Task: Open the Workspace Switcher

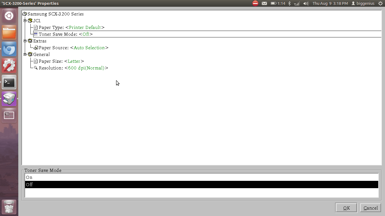Action: [x=9, y=115]
